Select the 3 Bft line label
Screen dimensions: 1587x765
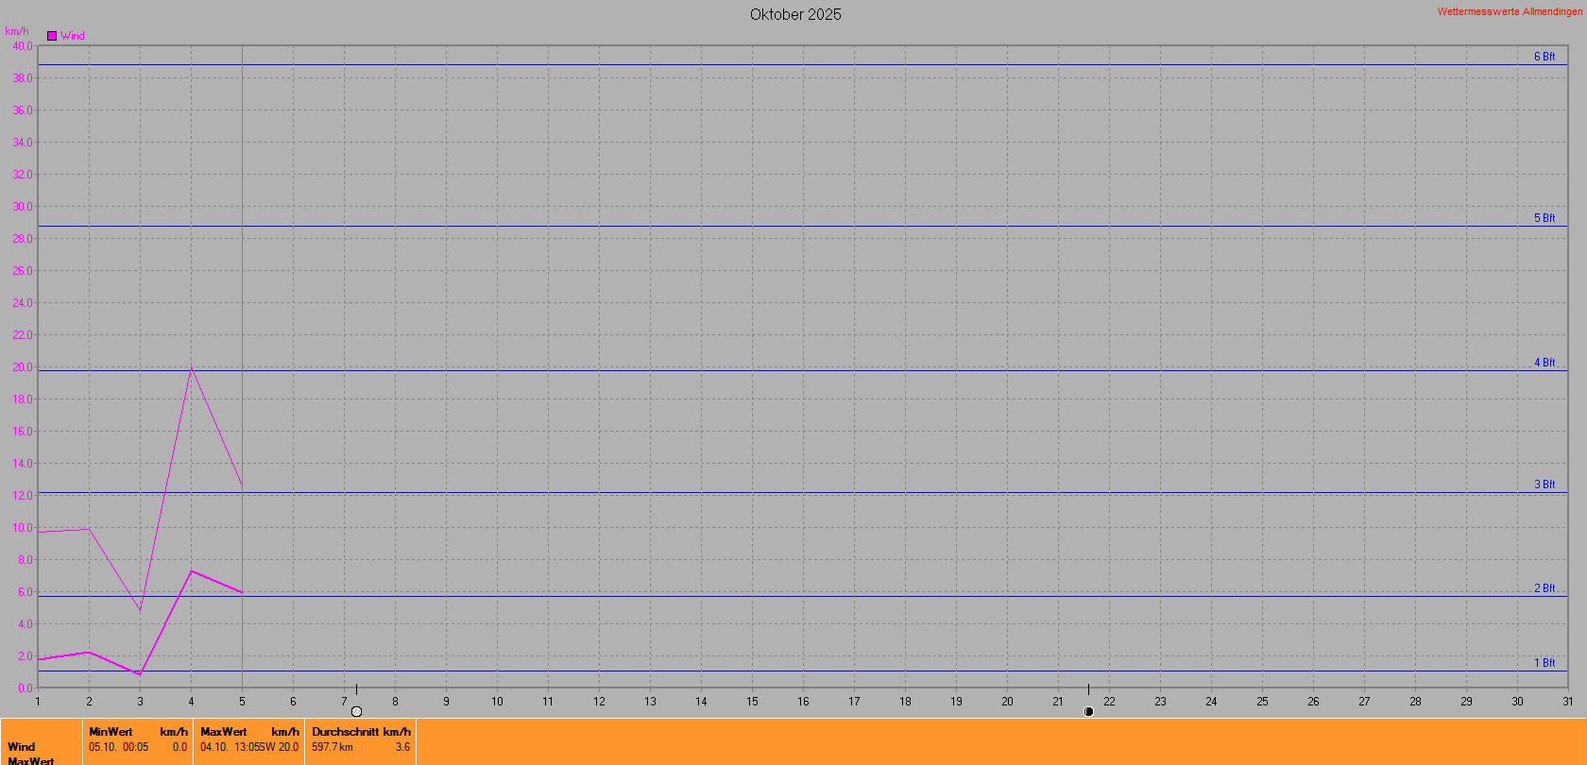point(1544,484)
